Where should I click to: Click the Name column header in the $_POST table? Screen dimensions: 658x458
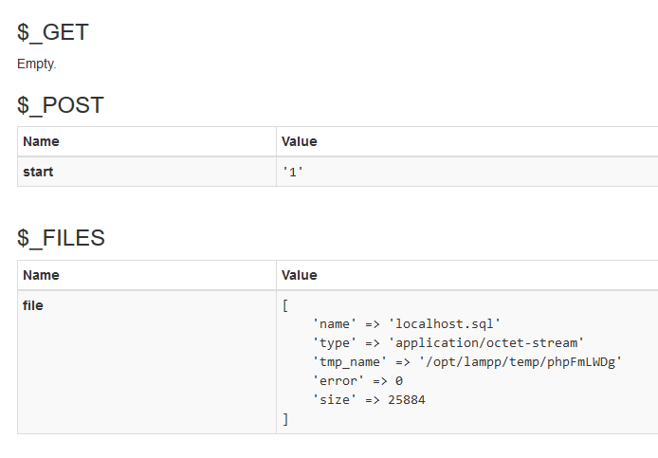(41, 141)
